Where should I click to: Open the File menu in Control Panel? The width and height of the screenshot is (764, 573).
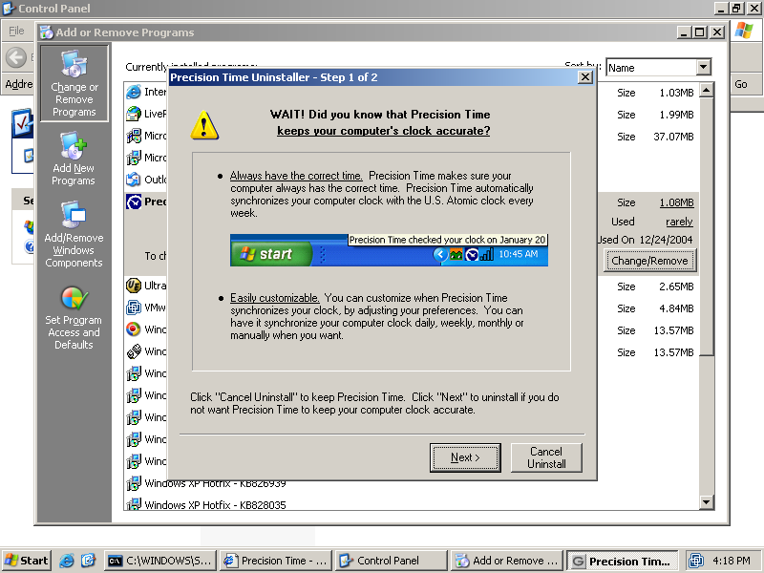(x=16, y=31)
